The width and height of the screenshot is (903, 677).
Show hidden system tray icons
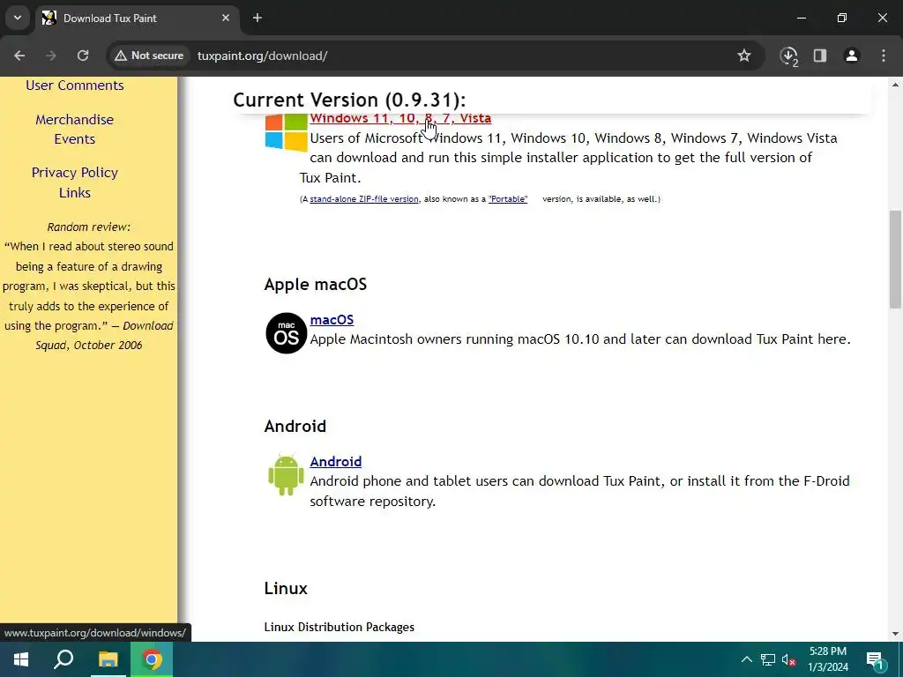tap(746, 659)
